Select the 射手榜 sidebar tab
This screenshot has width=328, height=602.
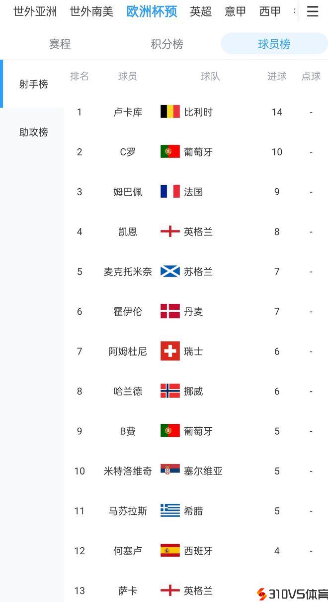[x=33, y=84]
